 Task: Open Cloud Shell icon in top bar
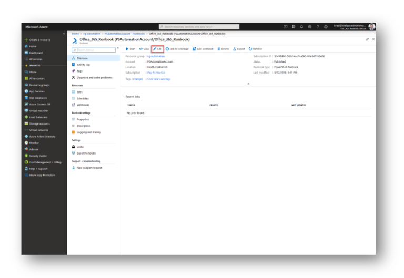286,27
